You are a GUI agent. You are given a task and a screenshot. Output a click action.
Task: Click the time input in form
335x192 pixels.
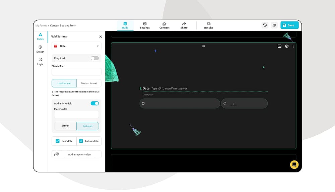(244, 104)
